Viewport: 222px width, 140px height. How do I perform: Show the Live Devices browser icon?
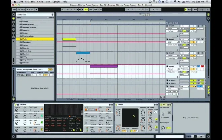13,18
